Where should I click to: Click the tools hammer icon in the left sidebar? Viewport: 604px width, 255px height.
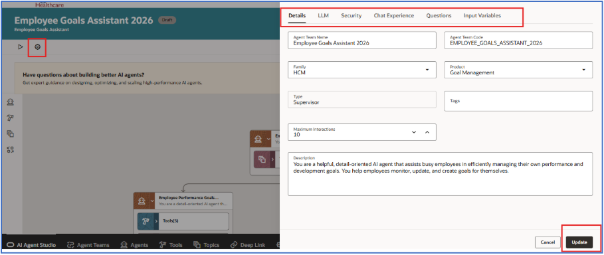[x=11, y=118]
